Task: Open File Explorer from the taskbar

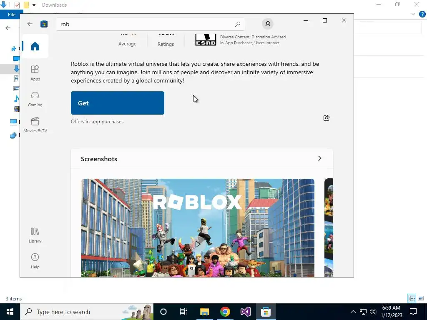Action: tap(204, 312)
